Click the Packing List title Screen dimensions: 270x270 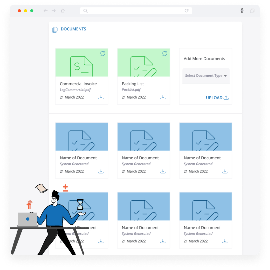(x=133, y=84)
